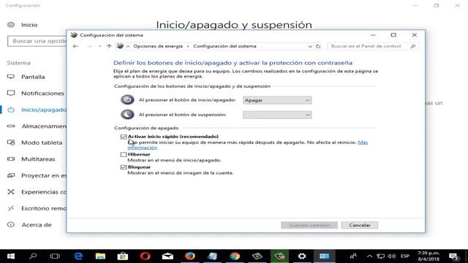Select Pantalla in the Settings sidebar

tap(34, 77)
